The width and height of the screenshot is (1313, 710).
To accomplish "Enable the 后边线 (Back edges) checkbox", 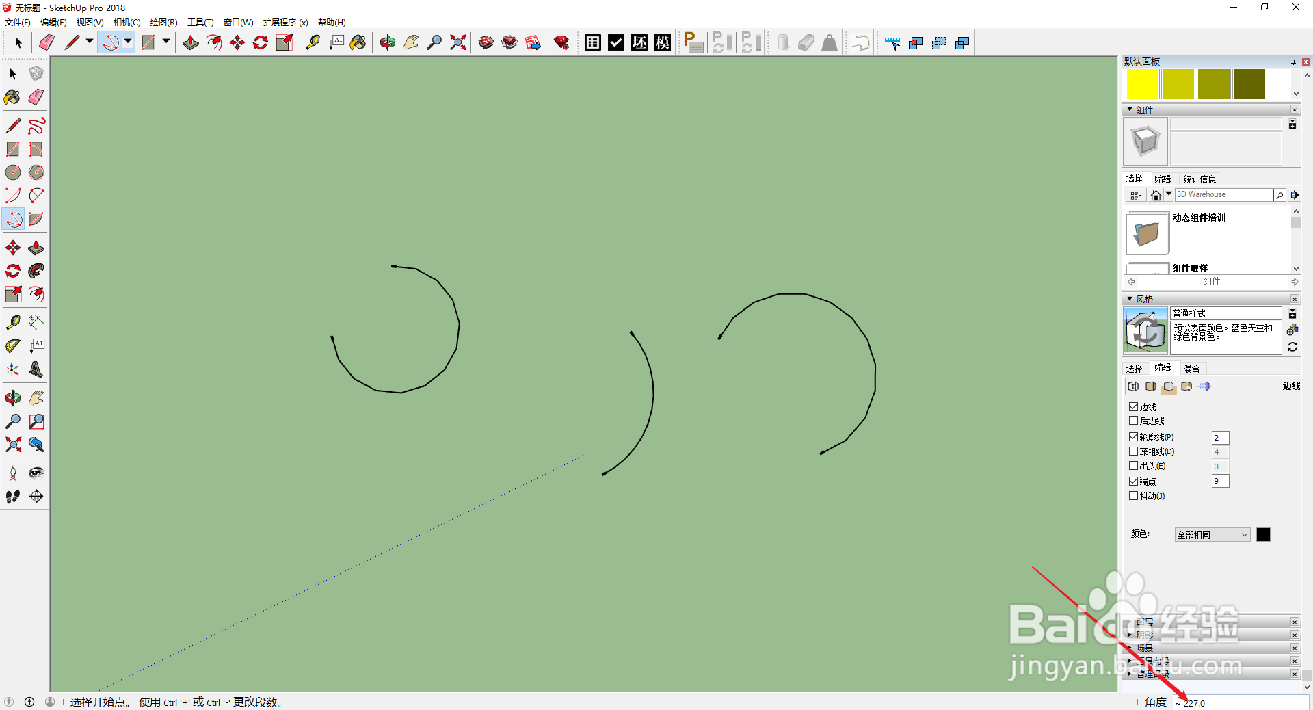I will click(1133, 421).
